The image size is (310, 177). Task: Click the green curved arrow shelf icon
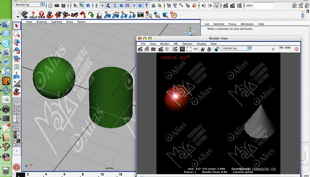pyautogui.click(x=91, y=15)
